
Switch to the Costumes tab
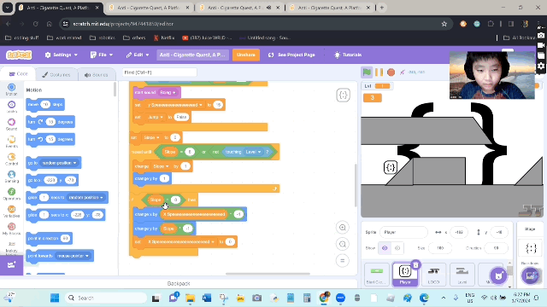(56, 74)
